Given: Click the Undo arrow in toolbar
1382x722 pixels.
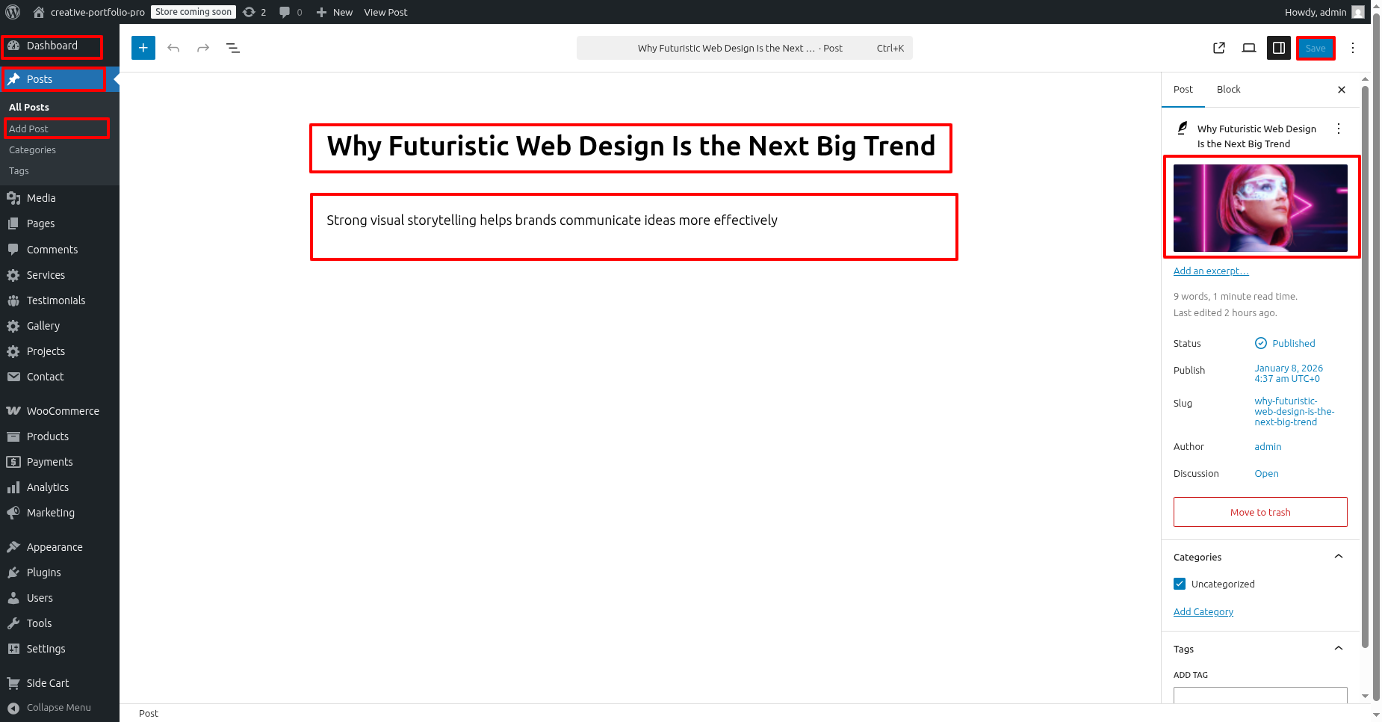Looking at the screenshot, I should click(173, 48).
